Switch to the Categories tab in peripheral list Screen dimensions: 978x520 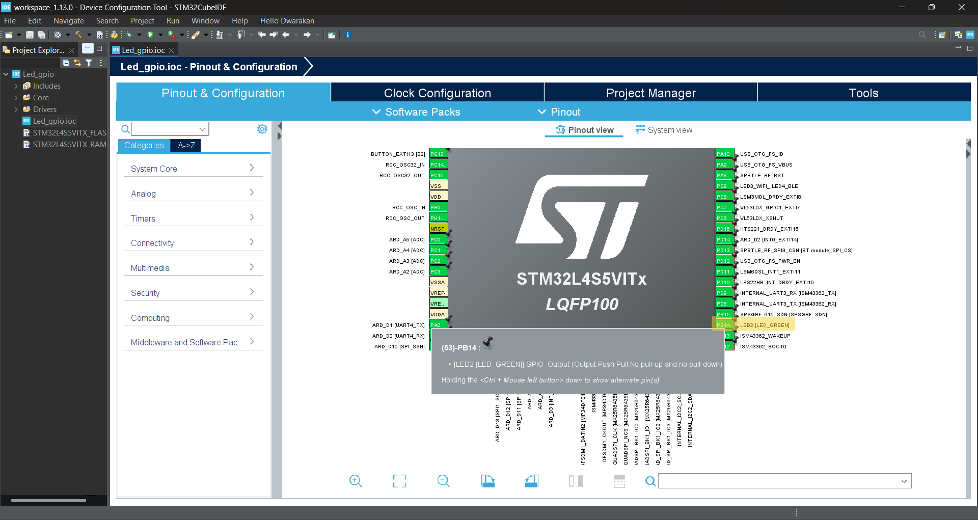[x=143, y=146]
